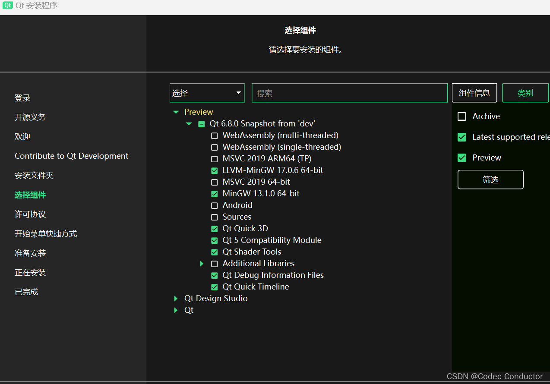The width and height of the screenshot is (550, 384).
Task: Select the Qt root tree label
Action: 189,310
